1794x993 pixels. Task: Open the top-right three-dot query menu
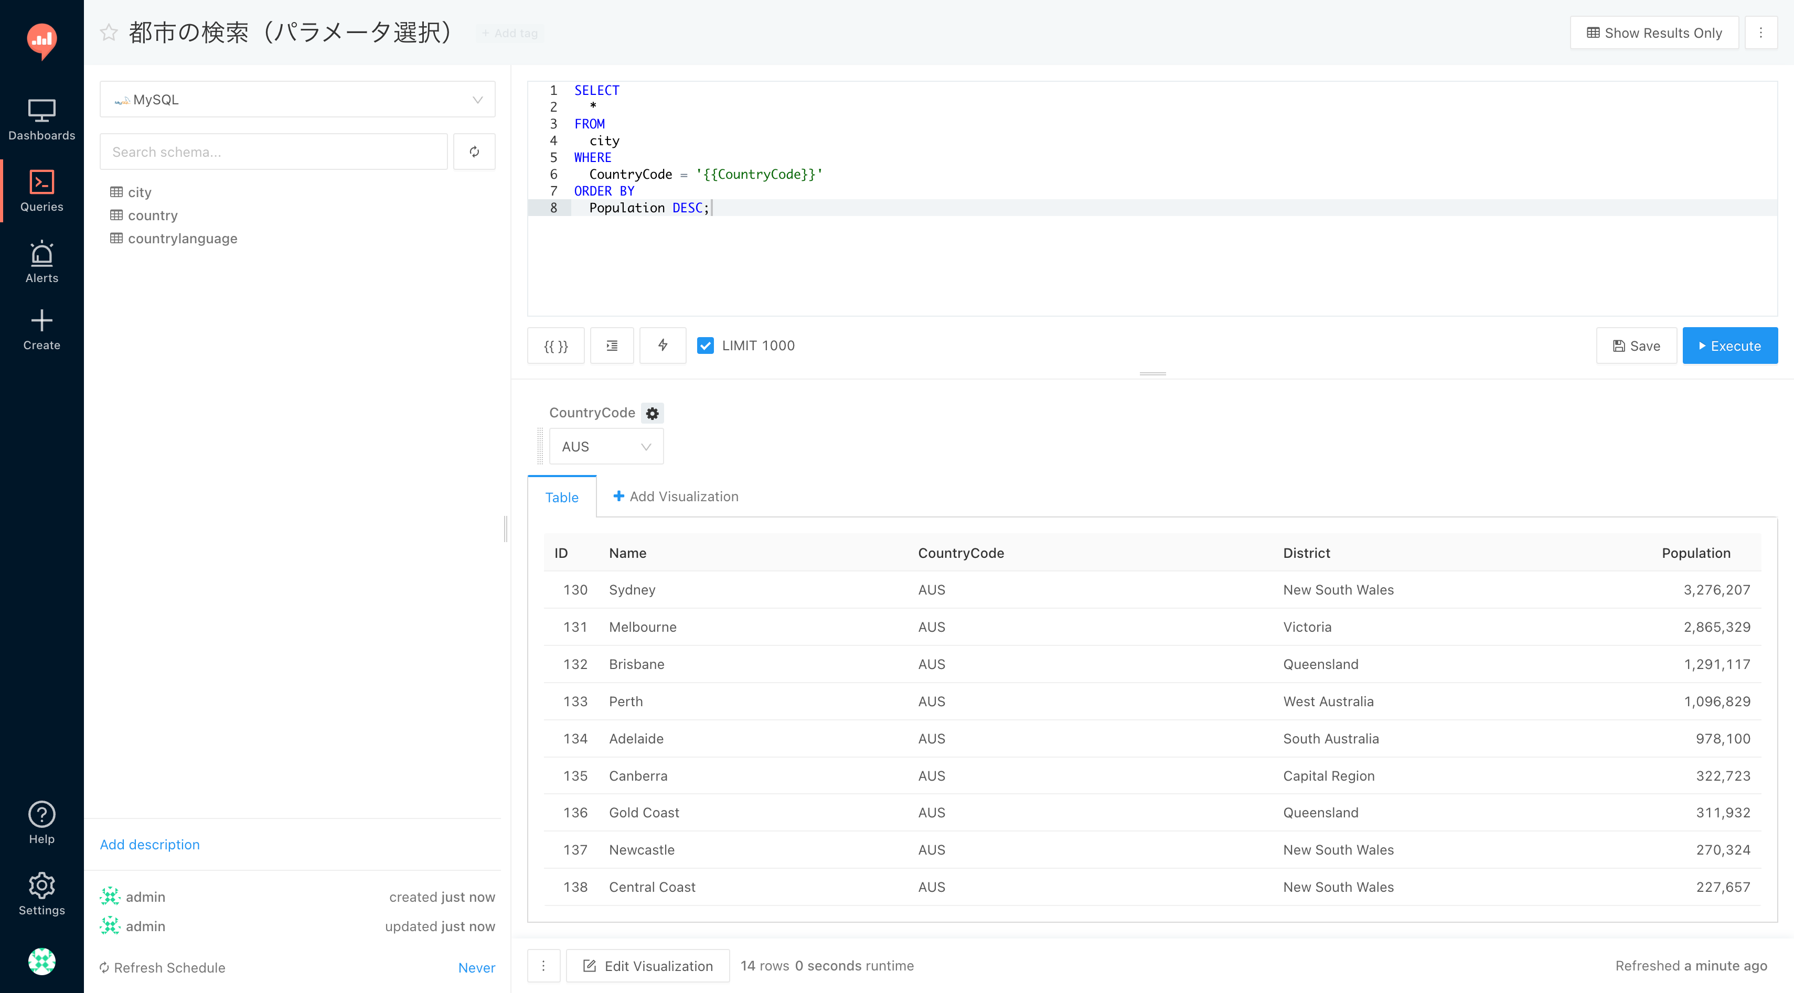point(1760,33)
